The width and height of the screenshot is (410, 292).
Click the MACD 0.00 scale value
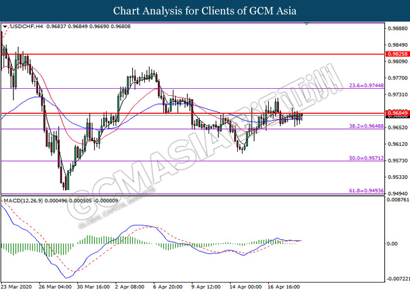[392, 244]
